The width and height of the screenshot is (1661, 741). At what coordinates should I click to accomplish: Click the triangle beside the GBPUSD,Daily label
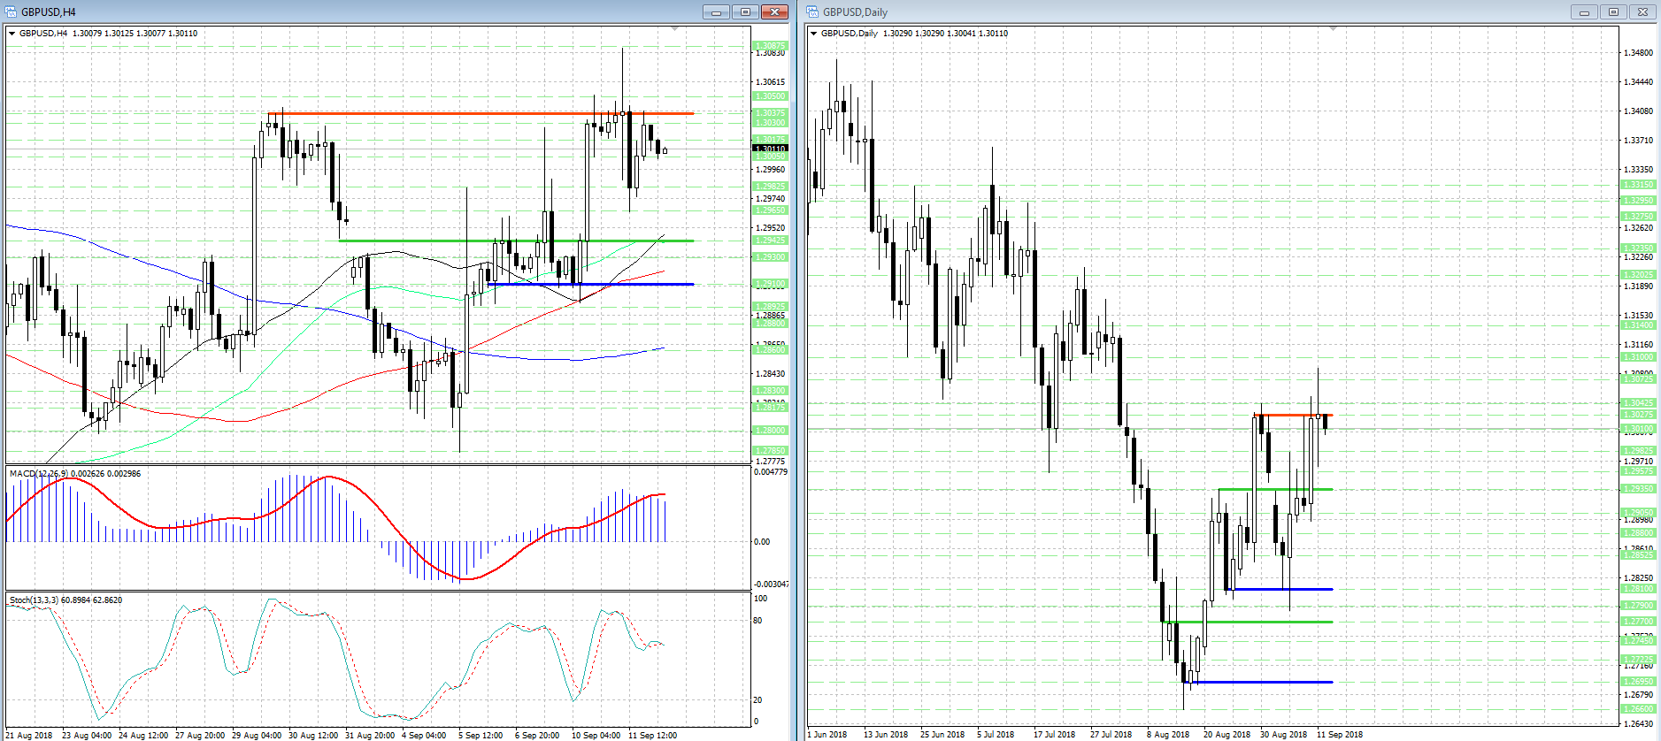pos(814,34)
